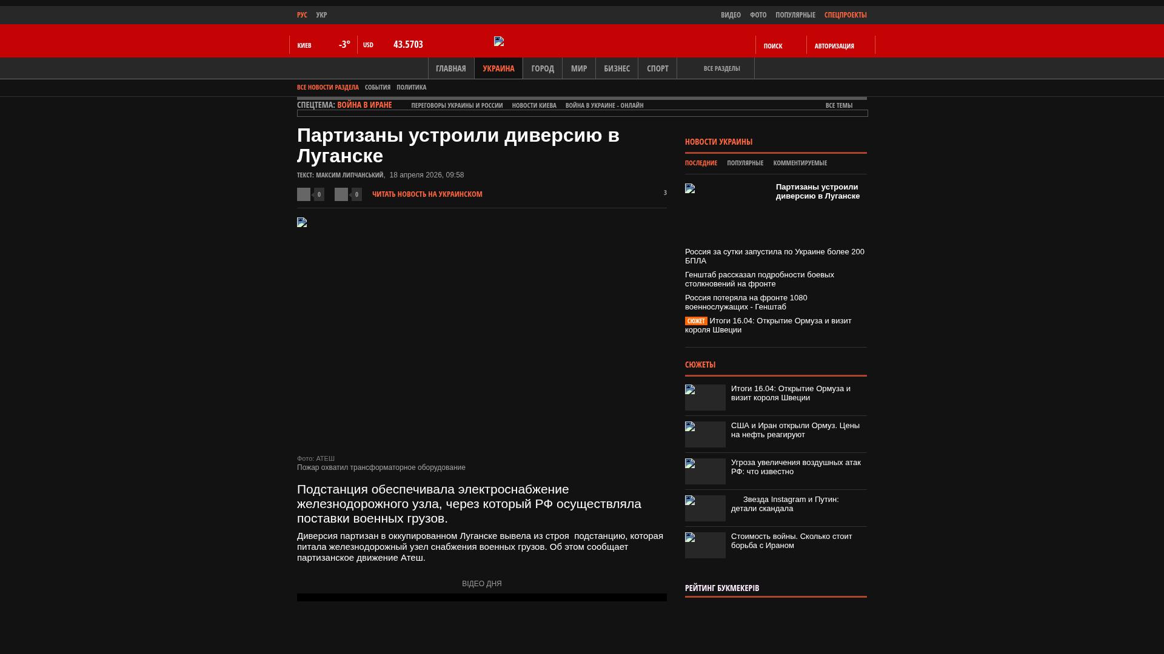Click thumbnail for Звезда Instagram story
The image size is (1164, 654).
point(705,508)
